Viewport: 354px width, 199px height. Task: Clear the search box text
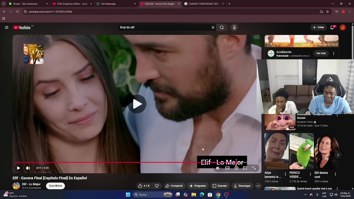[x=213, y=27]
